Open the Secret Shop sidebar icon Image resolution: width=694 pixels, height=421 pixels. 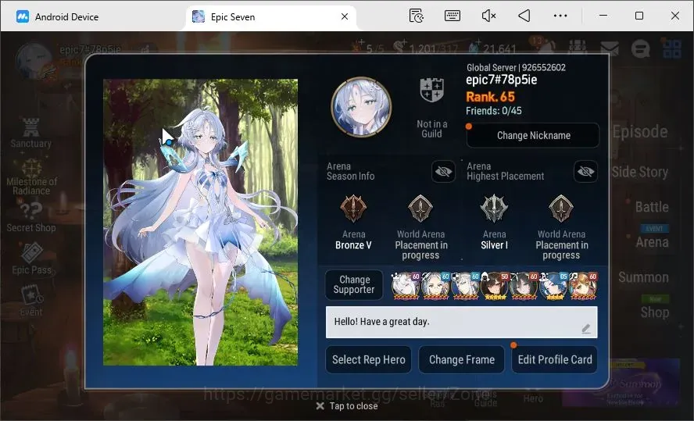(31, 218)
